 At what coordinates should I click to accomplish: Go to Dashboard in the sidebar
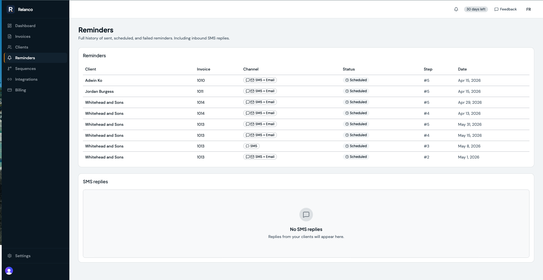click(x=36, y=26)
